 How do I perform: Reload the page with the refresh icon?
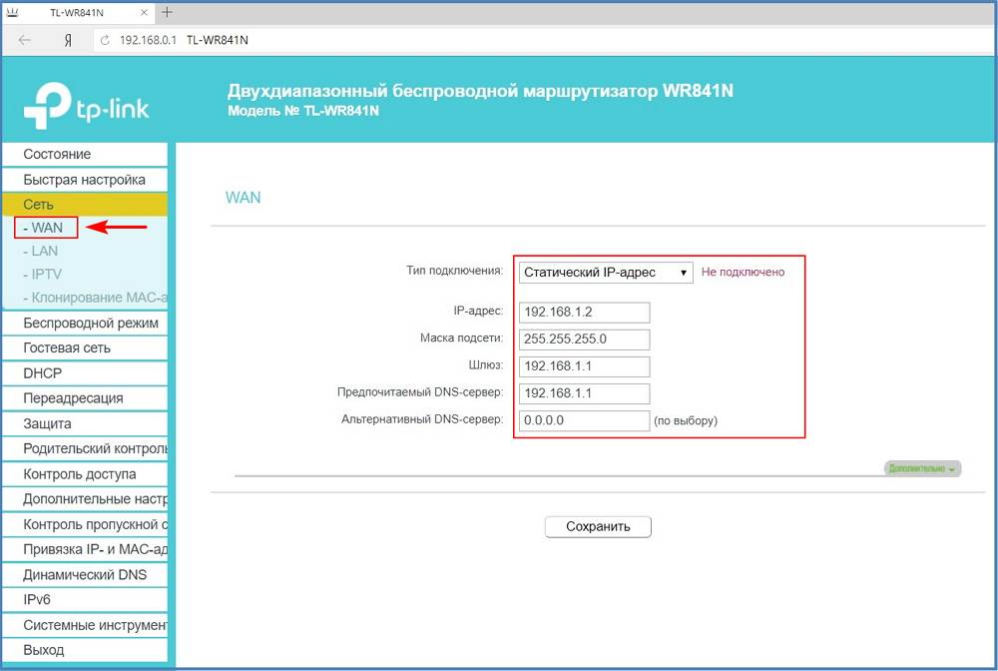pyautogui.click(x=104, y=40)
